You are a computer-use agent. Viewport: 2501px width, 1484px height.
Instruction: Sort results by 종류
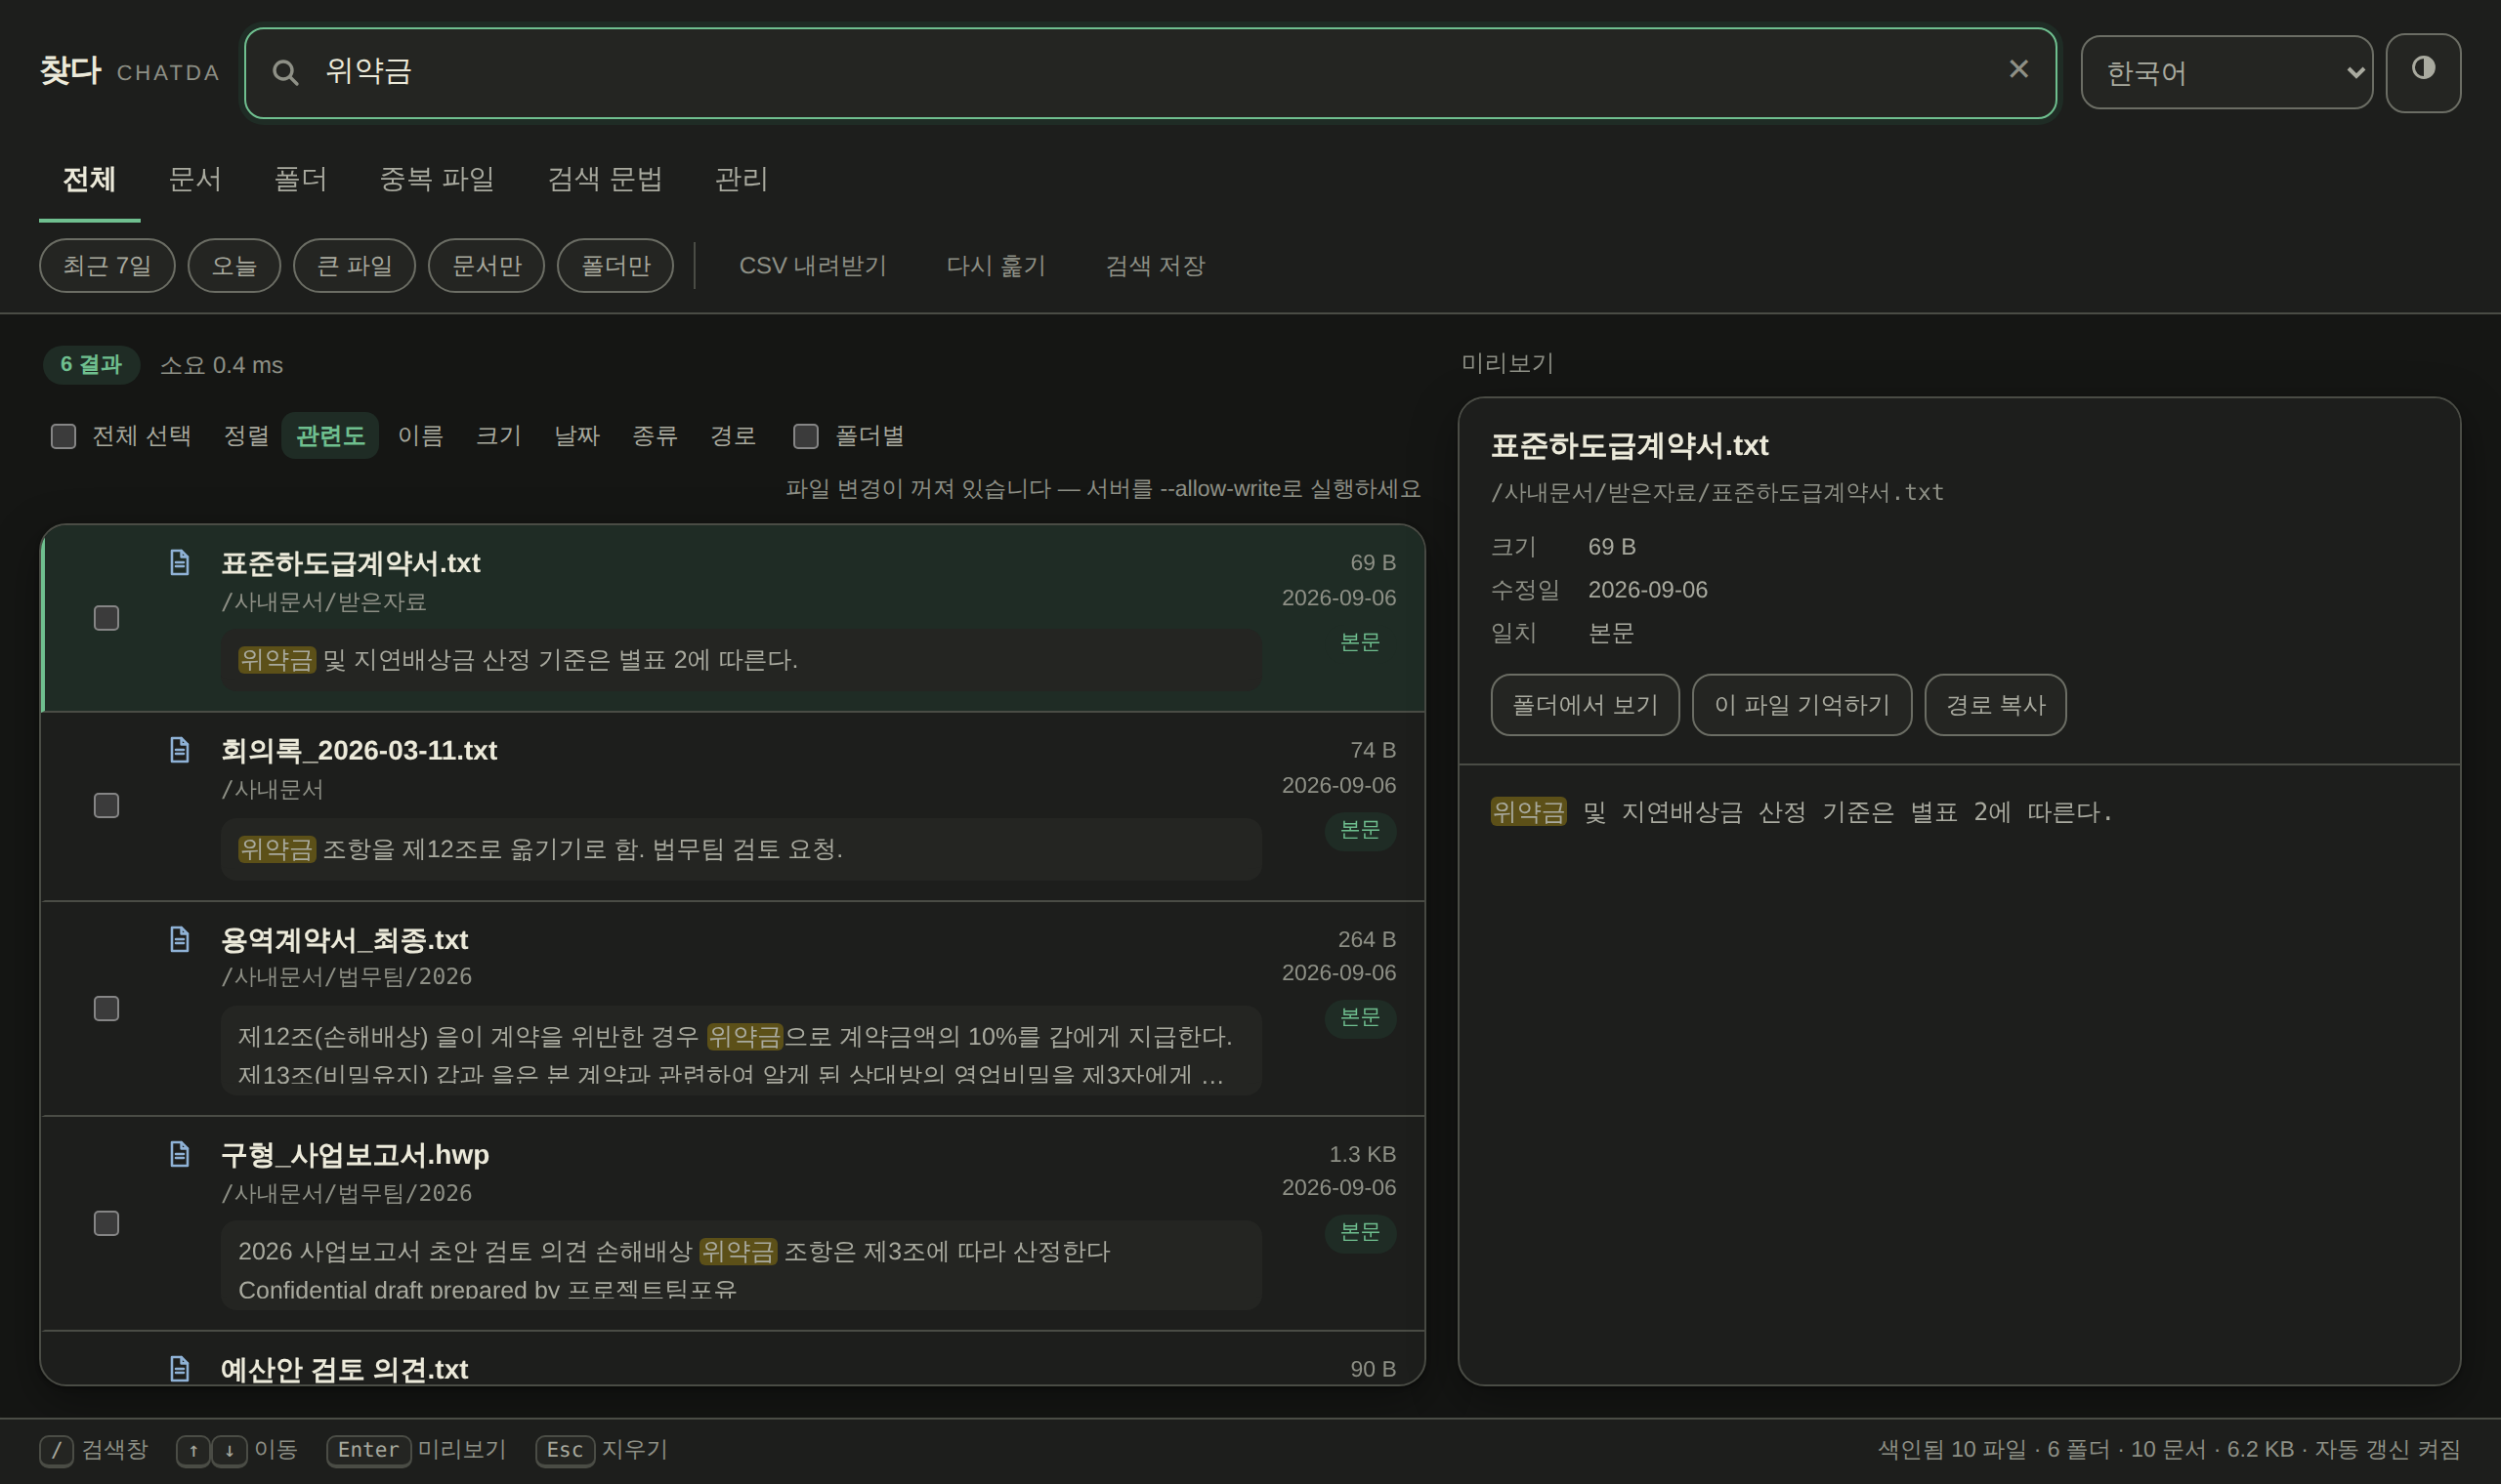pyautogui.click(x=656, y=436)
